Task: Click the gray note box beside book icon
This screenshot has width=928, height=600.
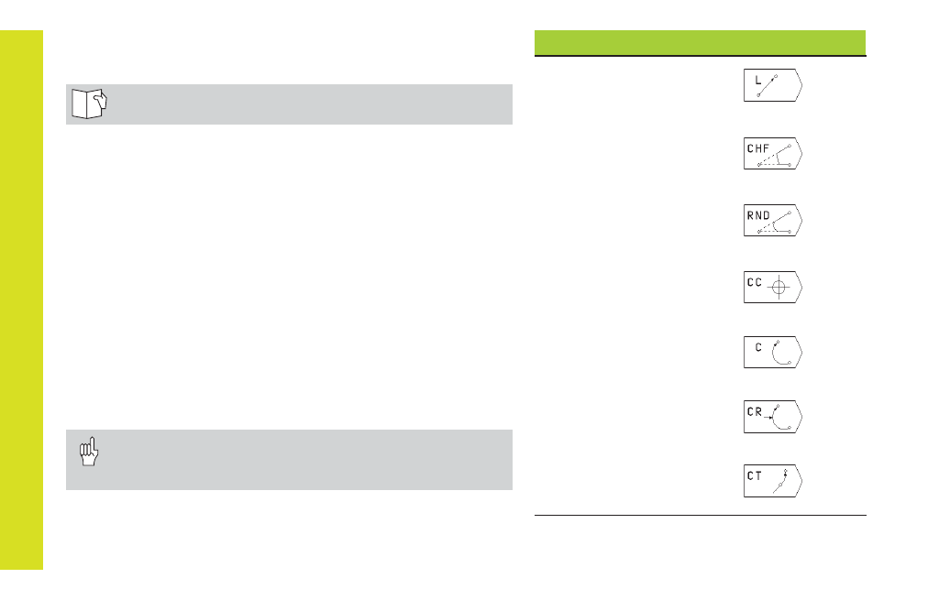Action: [289, 104]
